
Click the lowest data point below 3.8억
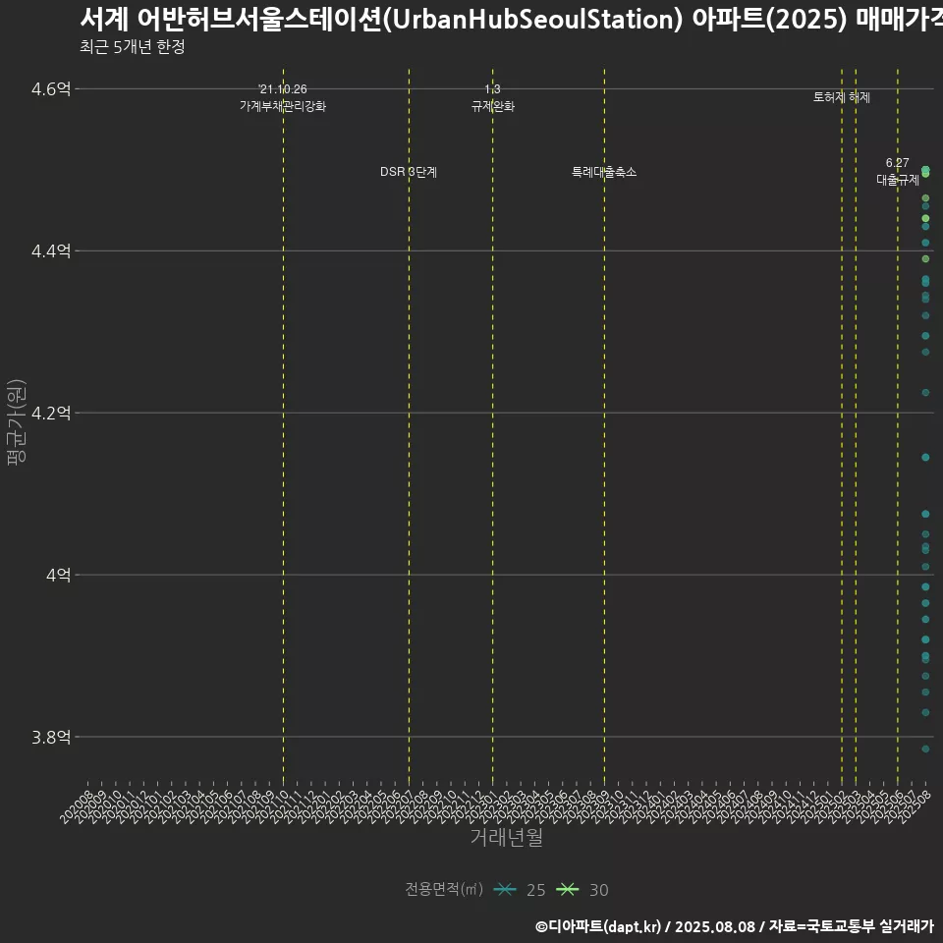(x=925, y=749)
